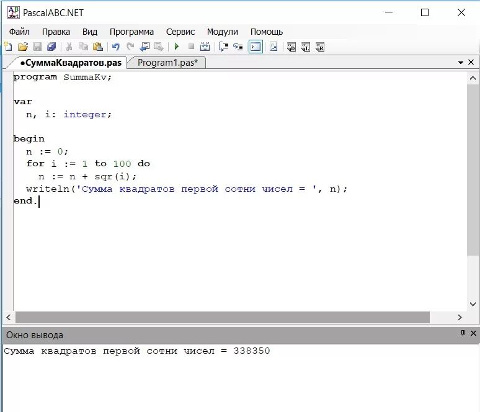Click the Окно вывода panel title

pyautogui.click(x=35, y=335)
